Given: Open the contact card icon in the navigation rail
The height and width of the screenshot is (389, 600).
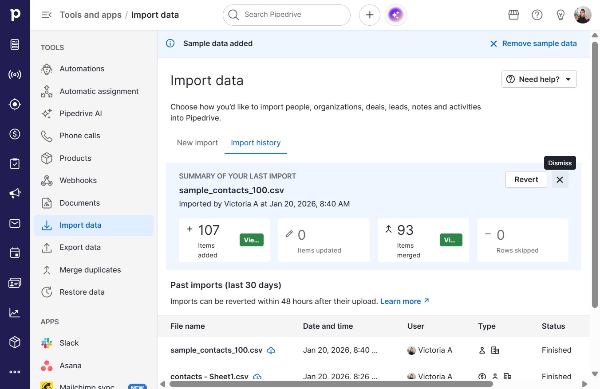Looking at the screenshot, I should point(15,283).
